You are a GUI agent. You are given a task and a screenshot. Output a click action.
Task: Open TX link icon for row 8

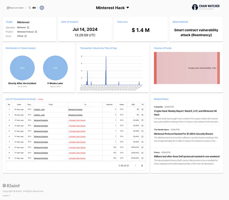[x=142, y=147]
